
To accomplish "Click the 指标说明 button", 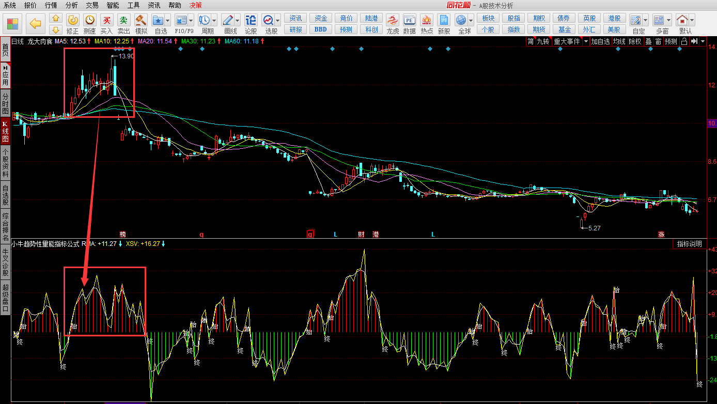I will click(x=690, y=244).
